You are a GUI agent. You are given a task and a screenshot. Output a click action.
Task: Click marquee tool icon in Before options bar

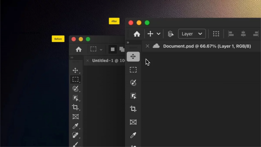point(93,49)
